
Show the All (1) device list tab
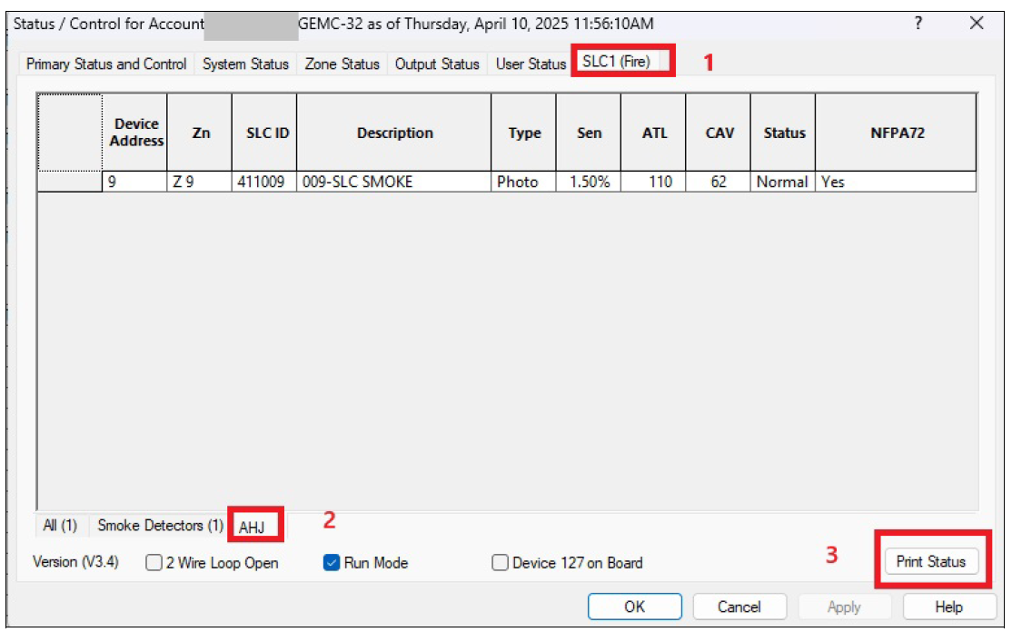pyautogui.click(x=60, y=526)
